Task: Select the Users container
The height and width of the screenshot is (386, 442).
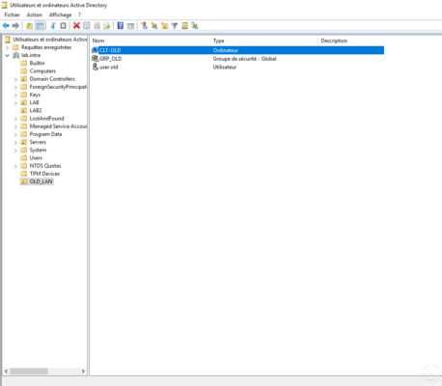Action: [x=36, y=158]
